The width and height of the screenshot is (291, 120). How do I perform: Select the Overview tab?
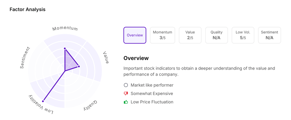[135, 35]
